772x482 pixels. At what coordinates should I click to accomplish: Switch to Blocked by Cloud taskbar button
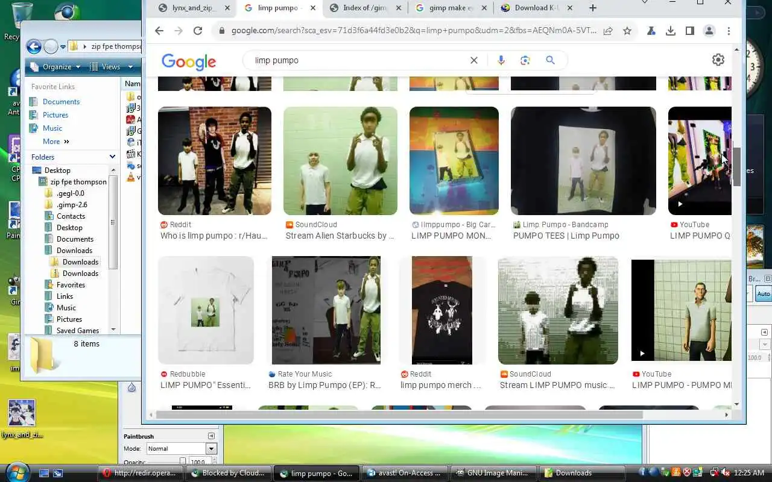(228, 473)
